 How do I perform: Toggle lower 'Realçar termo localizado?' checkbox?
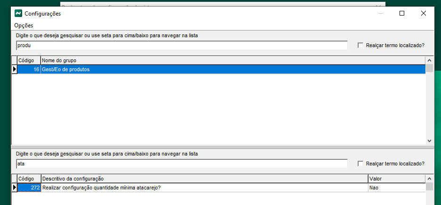pos(361,164)
